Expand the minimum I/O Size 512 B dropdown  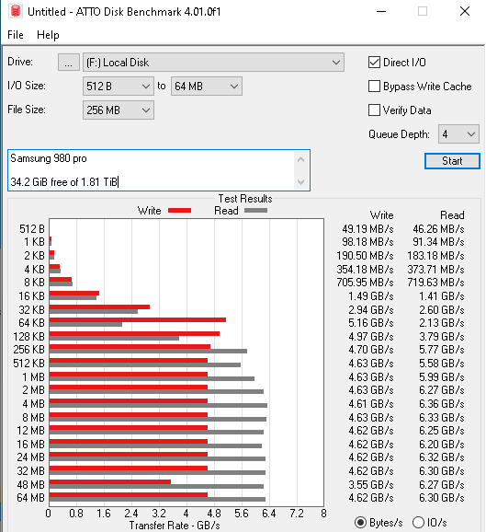click(119, 87)
